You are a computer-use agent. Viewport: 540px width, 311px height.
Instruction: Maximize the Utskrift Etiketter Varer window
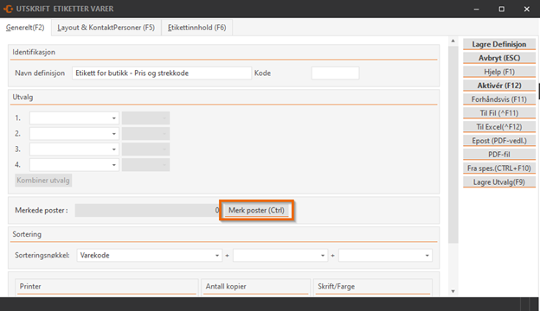click(501, 9)
